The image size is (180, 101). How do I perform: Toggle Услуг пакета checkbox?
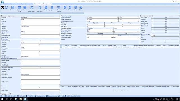pos(152,18)
